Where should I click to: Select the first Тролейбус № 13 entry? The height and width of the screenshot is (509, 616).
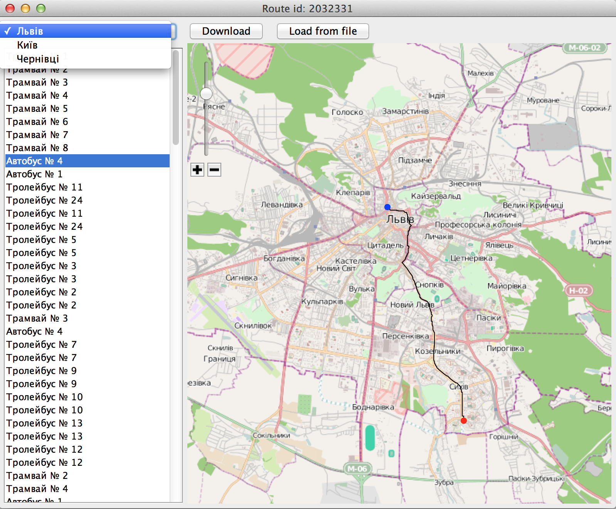[44, 423]
